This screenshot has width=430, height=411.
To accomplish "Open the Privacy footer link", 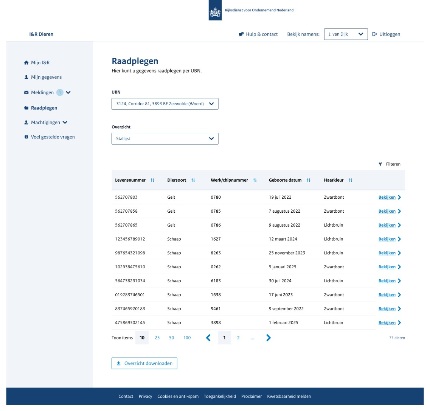I will pos(145,397).
